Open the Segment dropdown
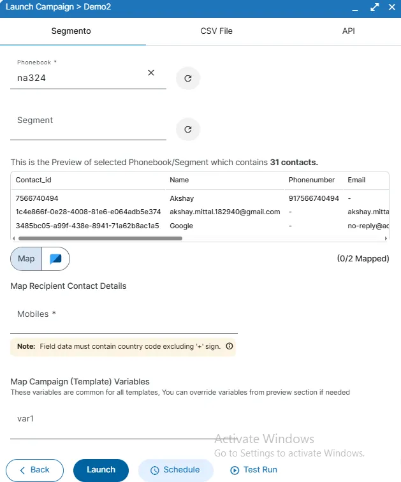 (x=88, y=126)
